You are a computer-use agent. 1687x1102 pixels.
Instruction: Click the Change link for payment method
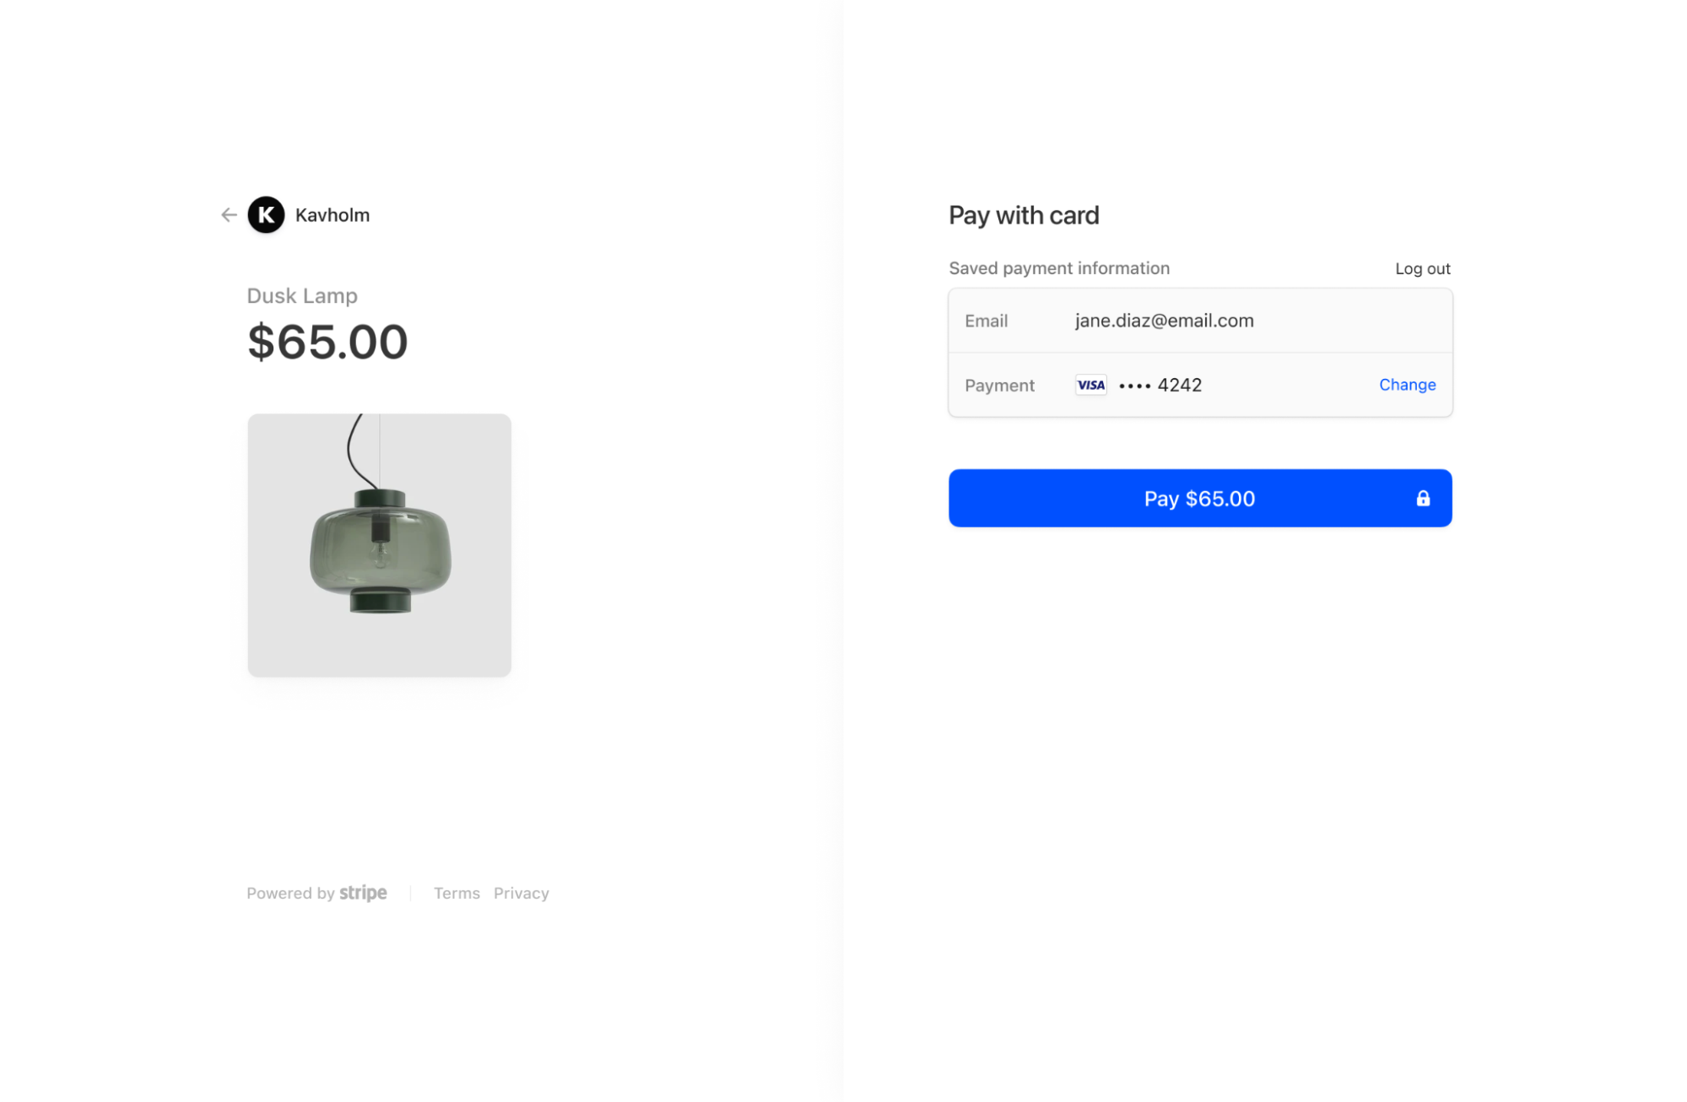(1405, 384)
